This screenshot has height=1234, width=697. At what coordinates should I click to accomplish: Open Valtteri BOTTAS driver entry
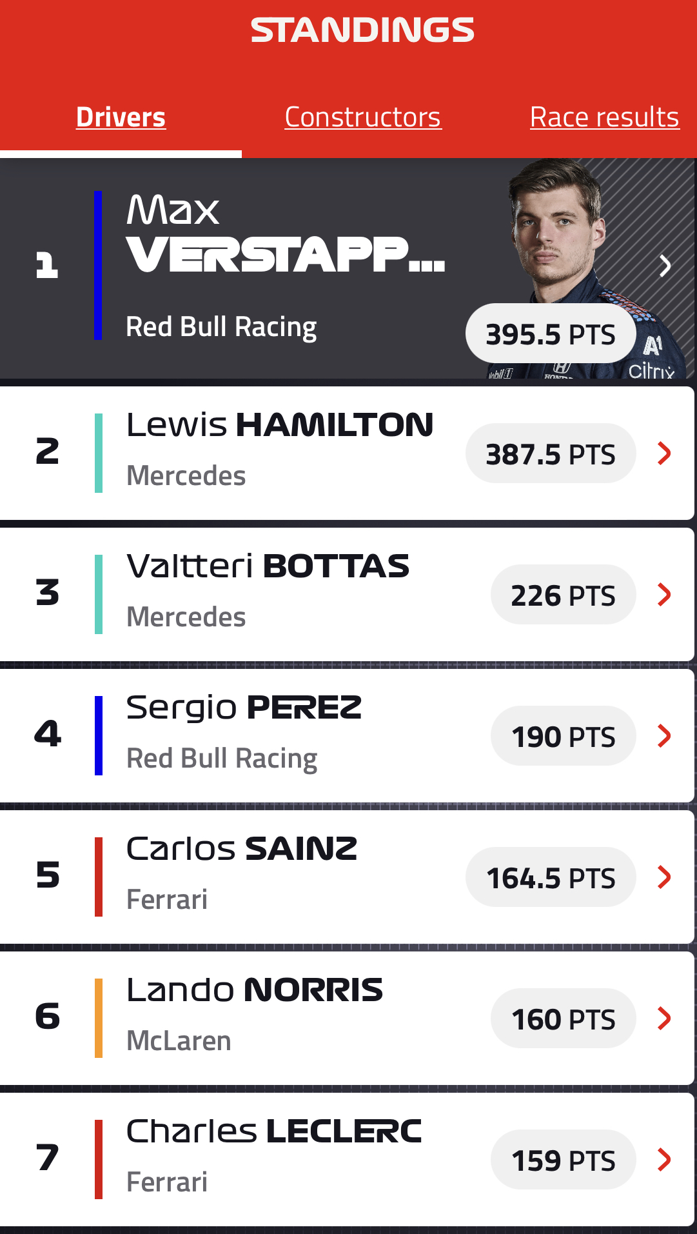[x=268, y=566]
